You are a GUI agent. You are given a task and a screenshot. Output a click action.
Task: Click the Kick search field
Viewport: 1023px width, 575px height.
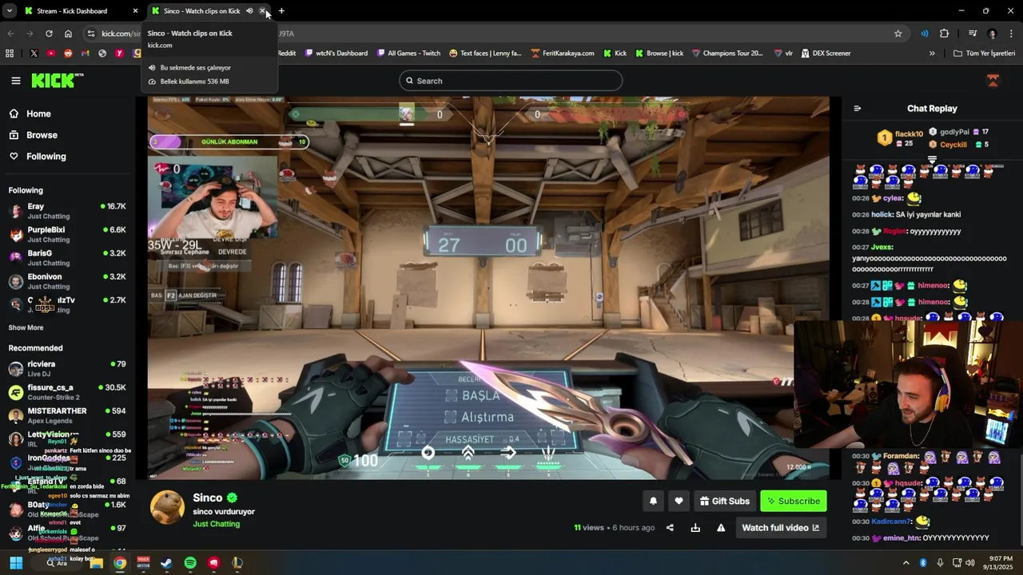[x=511, y=81]
